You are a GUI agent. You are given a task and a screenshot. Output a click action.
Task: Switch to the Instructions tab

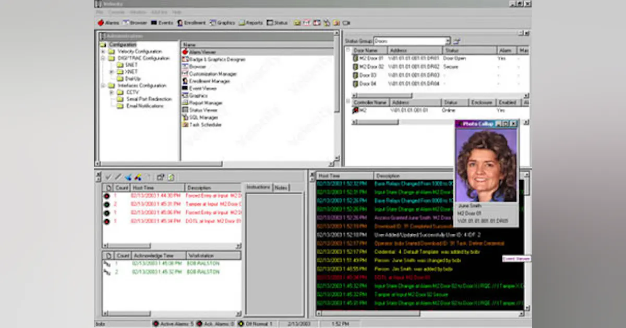(x=258, y=187)
